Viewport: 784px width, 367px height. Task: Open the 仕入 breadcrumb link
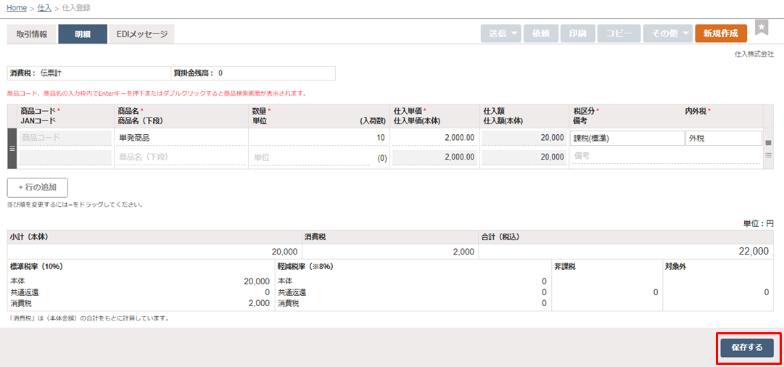[x=44, y=7]
